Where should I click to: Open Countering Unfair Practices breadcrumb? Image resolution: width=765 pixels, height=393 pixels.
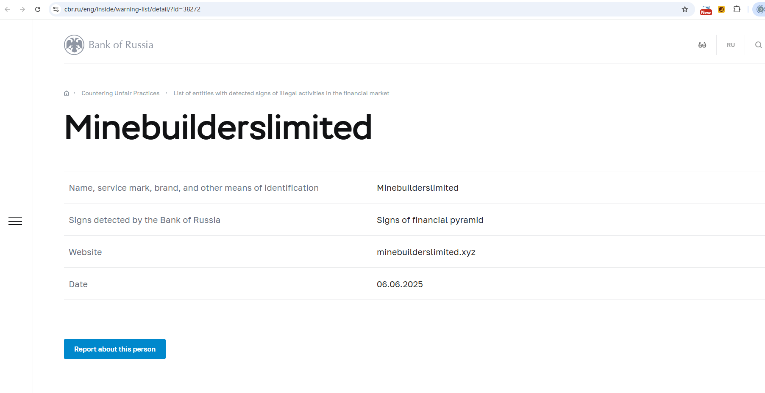(120, 93)
